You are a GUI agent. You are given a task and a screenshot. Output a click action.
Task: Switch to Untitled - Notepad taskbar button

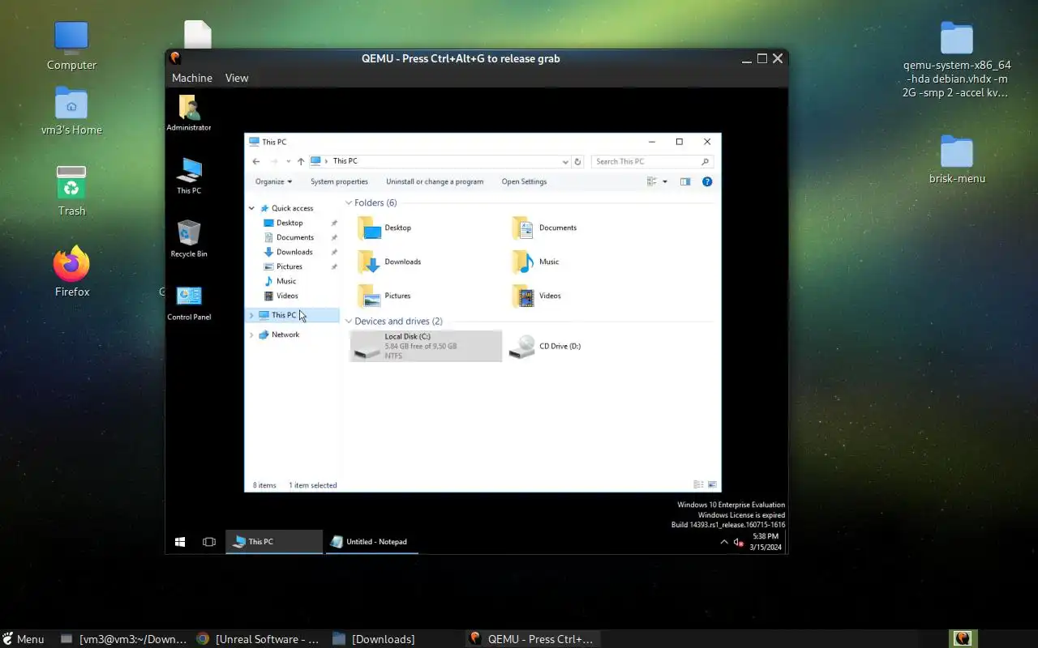pos(372,542)
